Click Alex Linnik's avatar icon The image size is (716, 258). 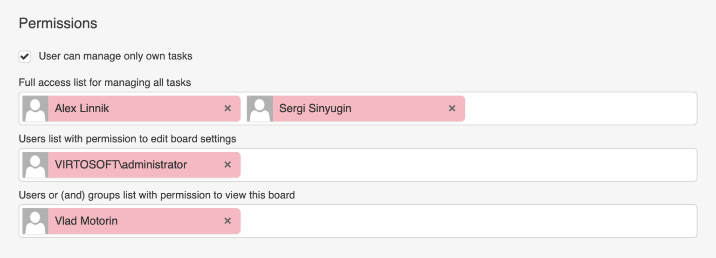click(x=35, y=109)
